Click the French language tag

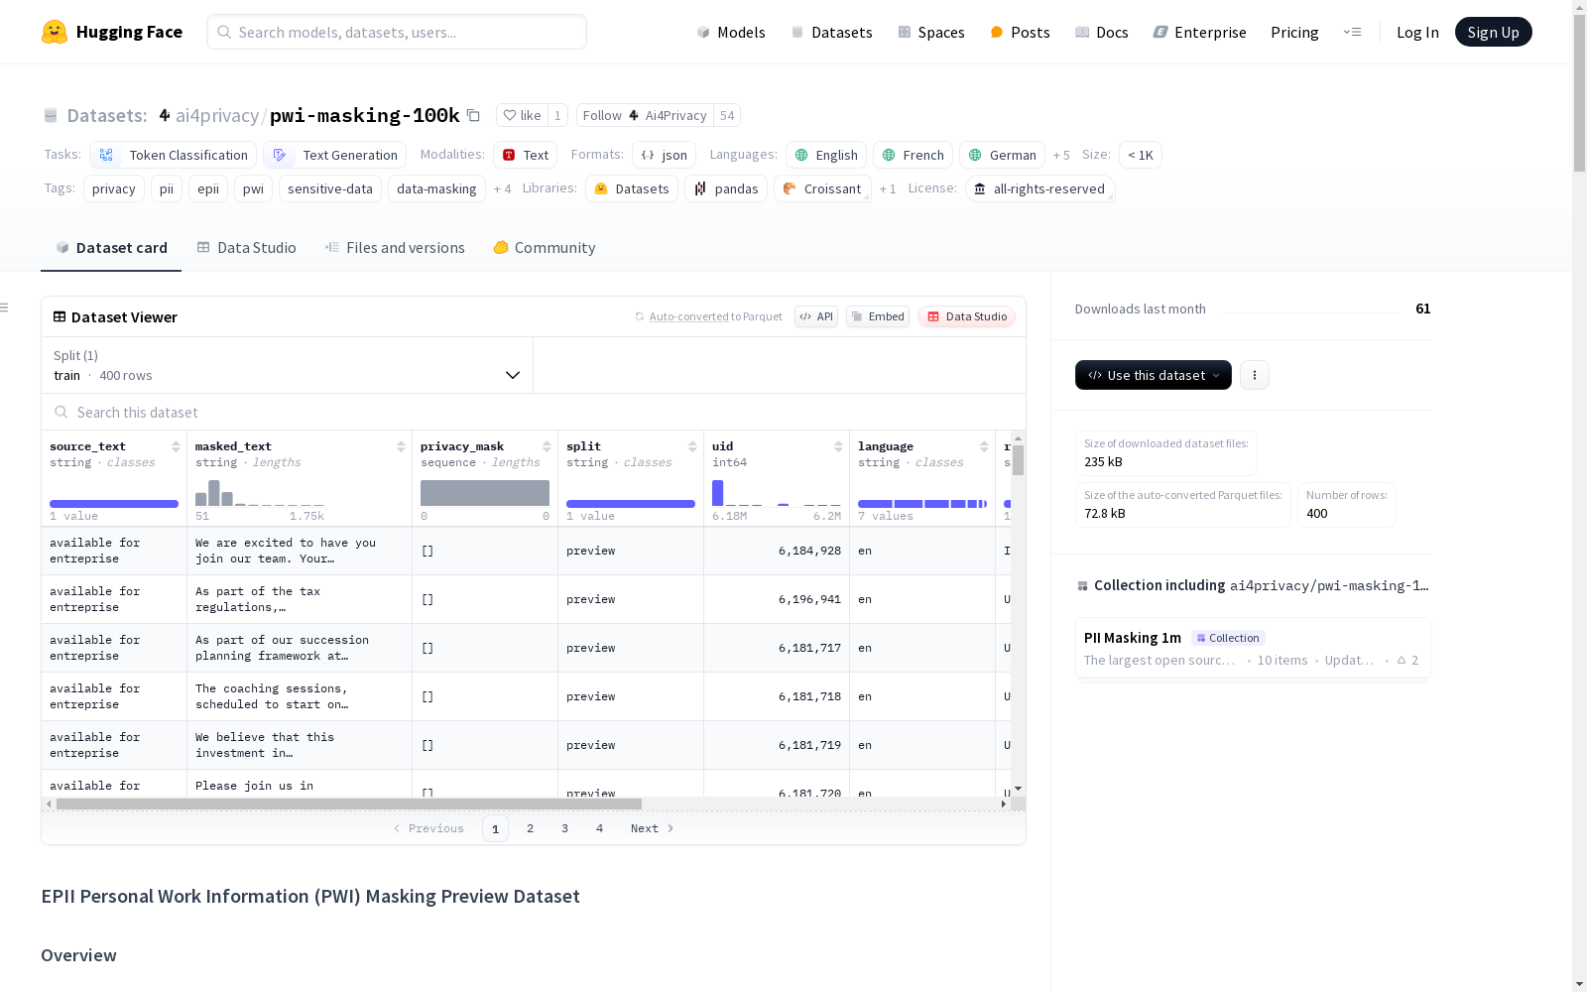(x=913, y=155)
